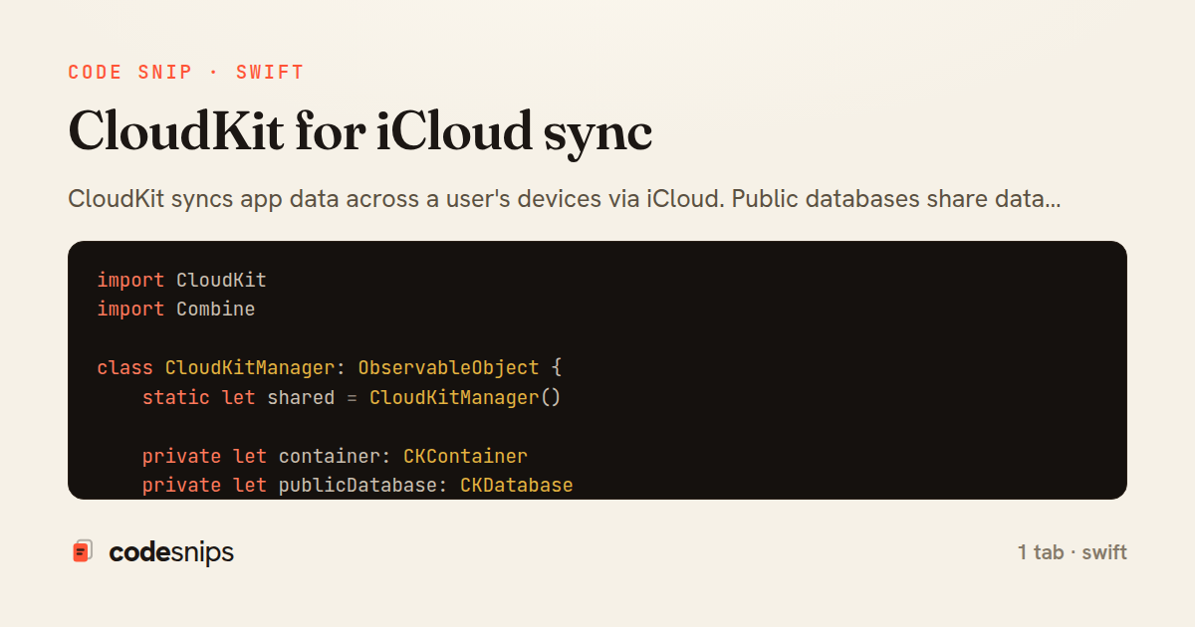Image resolution: width=1195 pixels, height=627 pixels.
Task: Click the codesnips logo icon
Action: [83, 551]
